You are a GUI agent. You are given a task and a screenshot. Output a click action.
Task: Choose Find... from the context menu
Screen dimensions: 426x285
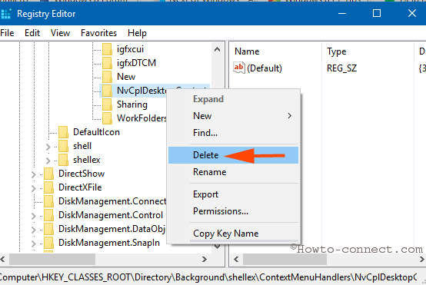pyautogui.click(x=233, y=133)
